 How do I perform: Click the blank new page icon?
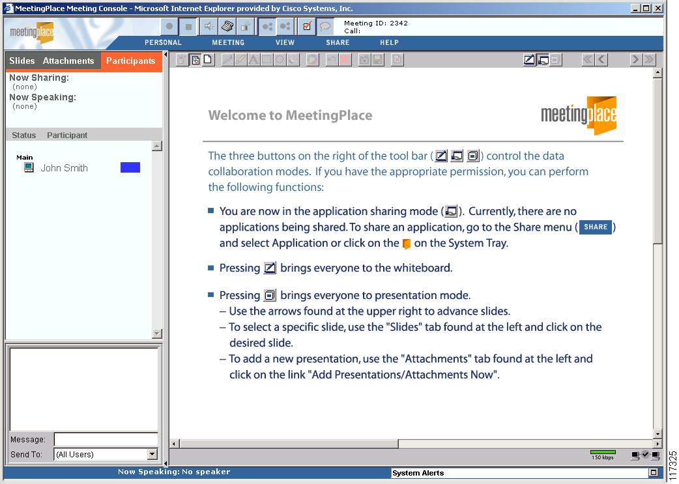(209, 60)
